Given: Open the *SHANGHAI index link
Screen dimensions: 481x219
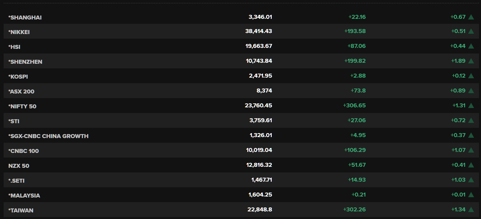Looking at the screenshot, I should 25,17.
